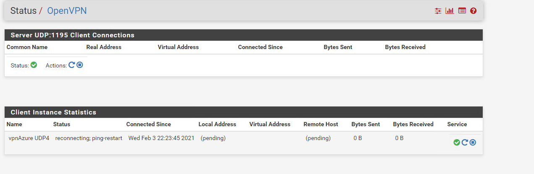The image size is (534, 174).
Task: Open related settings sliders icon
Action: (438, 11)
